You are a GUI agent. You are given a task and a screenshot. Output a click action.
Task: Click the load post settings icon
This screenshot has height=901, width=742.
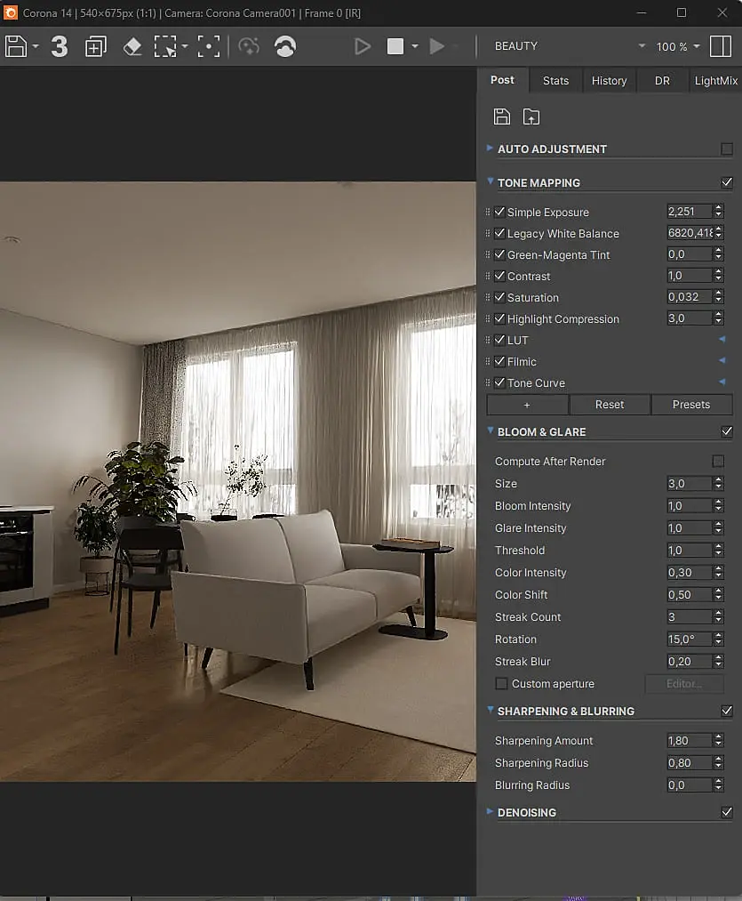[531, 117]
